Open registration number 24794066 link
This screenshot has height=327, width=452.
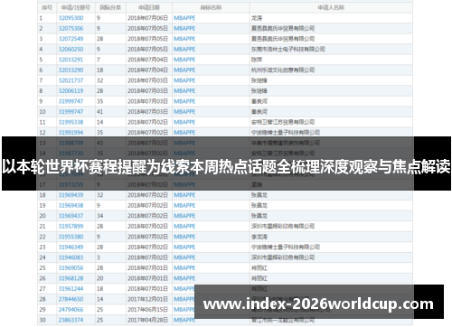tap(71, 310)
